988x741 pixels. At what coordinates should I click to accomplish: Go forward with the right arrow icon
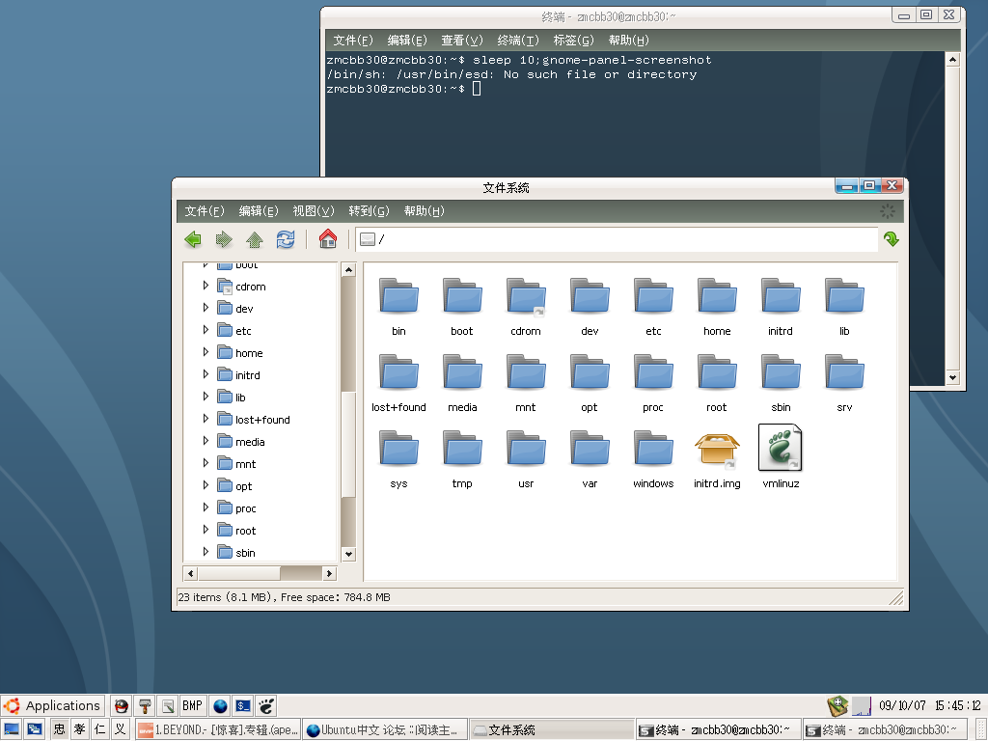coord(224,239)
